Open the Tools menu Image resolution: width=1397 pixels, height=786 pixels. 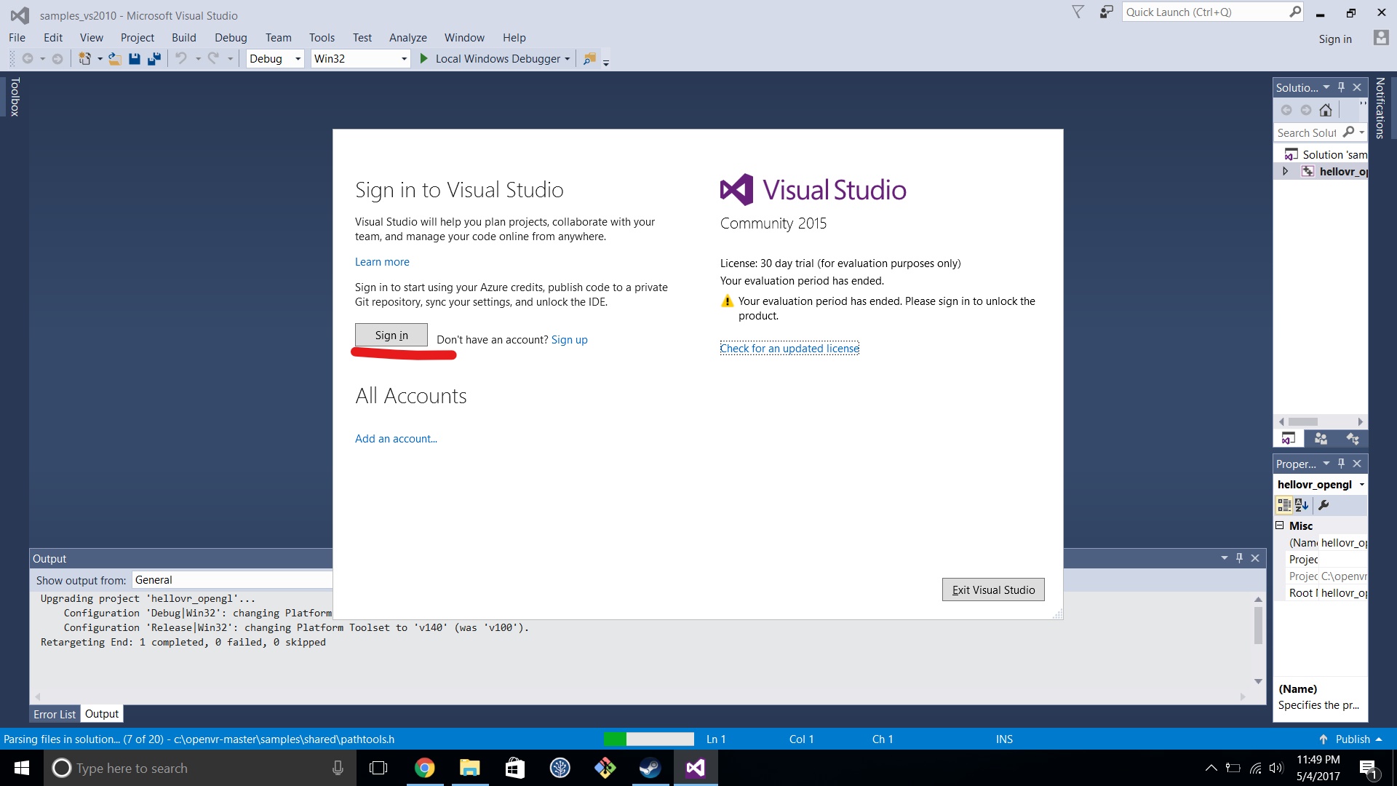coord(322,38)
